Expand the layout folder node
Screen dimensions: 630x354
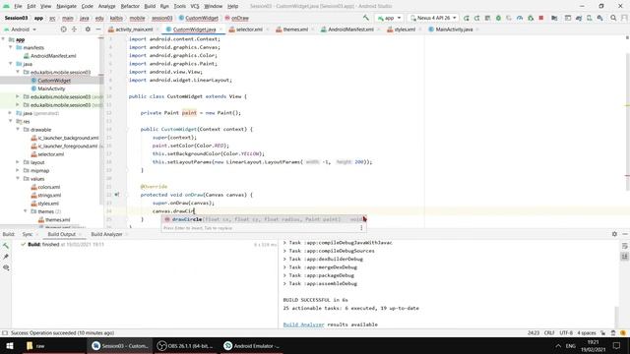[x=18, y=162]
